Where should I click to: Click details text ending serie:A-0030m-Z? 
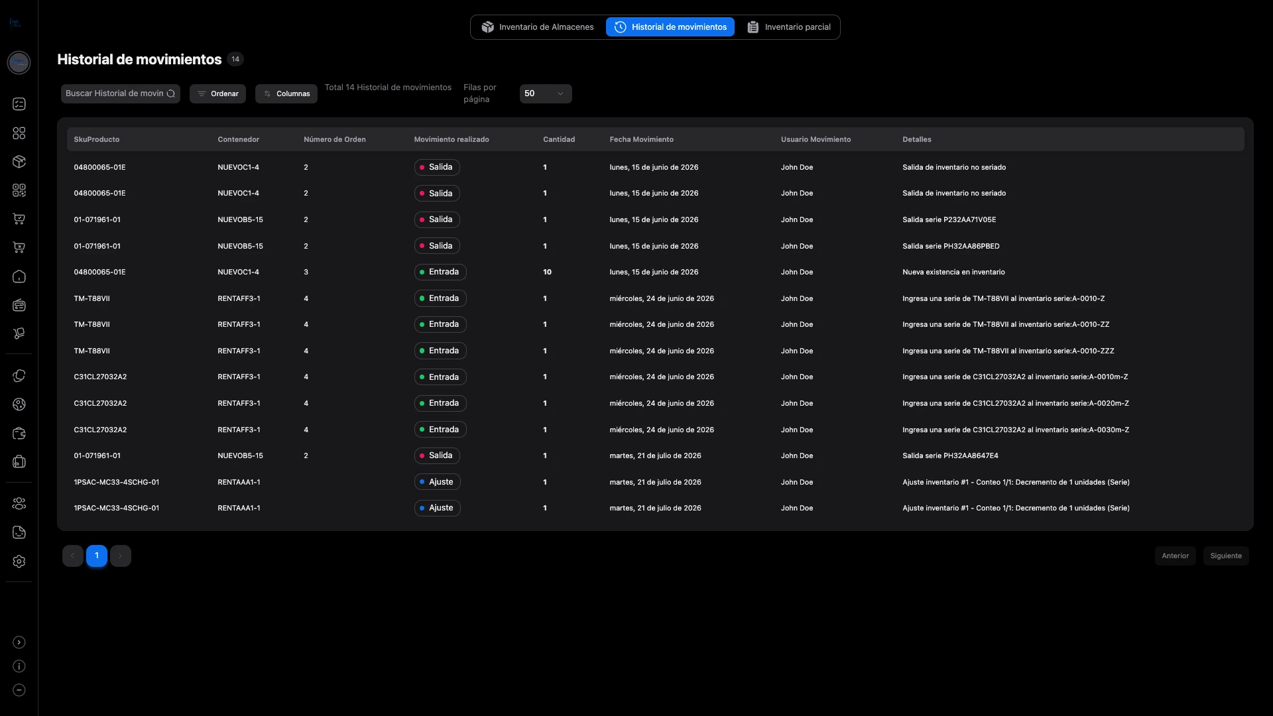pos(1016,430)
